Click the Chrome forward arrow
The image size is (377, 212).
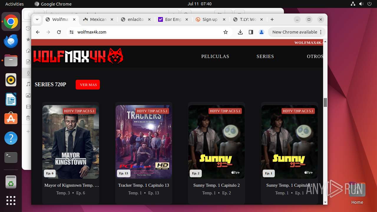click(x=48, y=32)
